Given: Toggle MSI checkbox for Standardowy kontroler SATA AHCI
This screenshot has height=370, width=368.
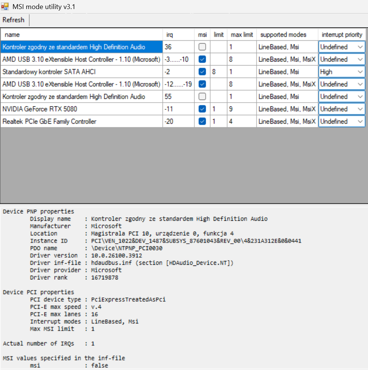Looking at the screenshot, I should click(202, 72).
